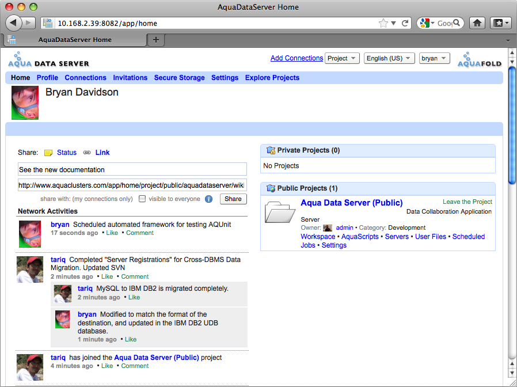Open the bookmarks toolbar button

pos(500,23)
